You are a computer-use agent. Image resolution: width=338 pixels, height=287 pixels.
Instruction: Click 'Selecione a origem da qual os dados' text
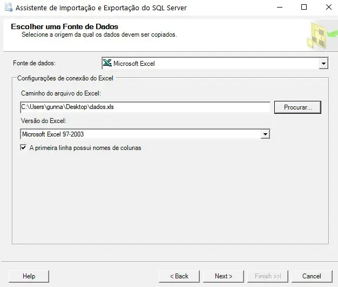pos(71,35)
